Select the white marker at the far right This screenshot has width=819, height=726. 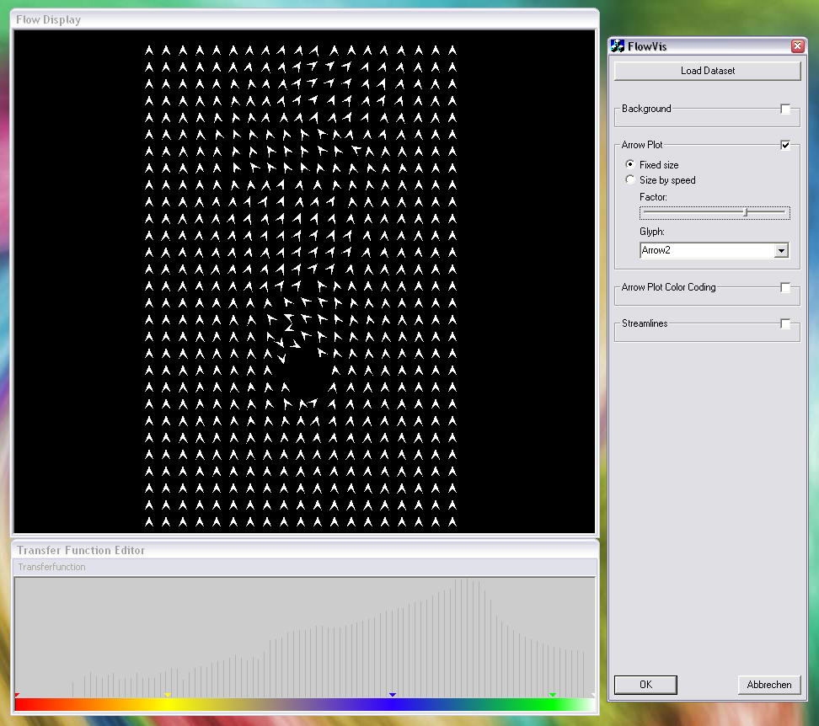coord(593,695)
